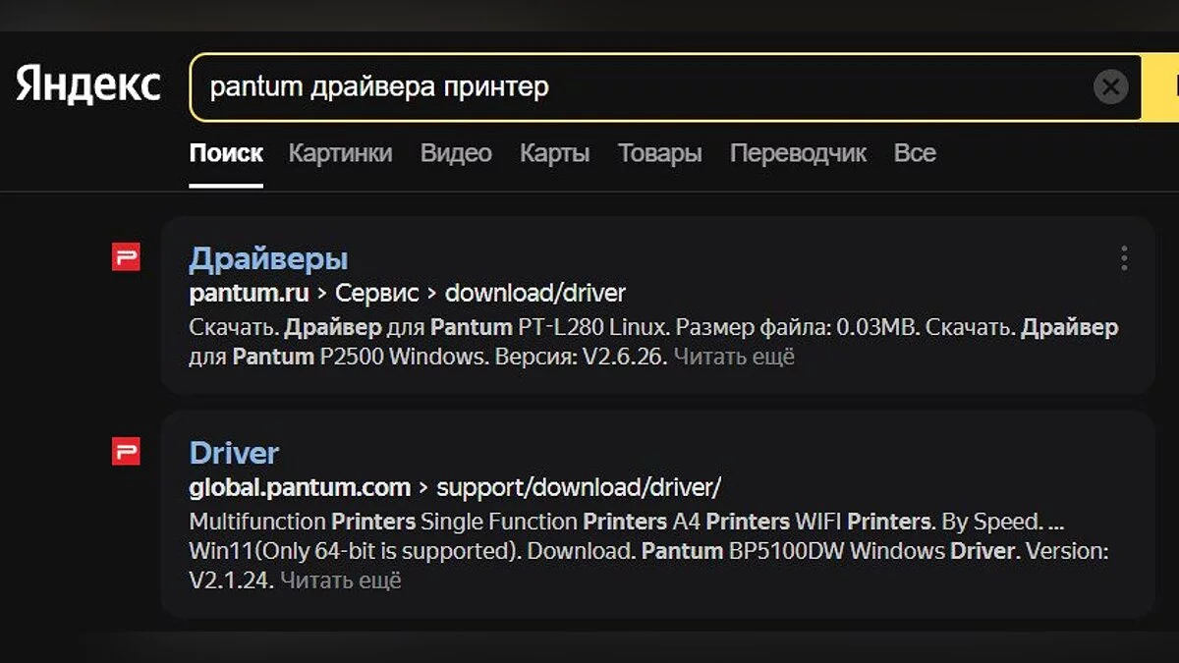Open the Driver result title link
Screen dimensions: 1179x663
[234, 453]
